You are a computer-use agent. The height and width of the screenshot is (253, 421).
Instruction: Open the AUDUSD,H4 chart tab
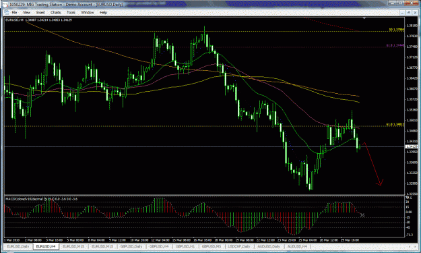pyautogui.click(x=297, y=246)
